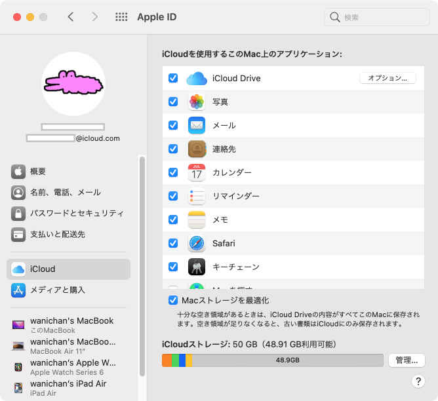Uncheck the キーチェーン checkbox

(173, 267)
